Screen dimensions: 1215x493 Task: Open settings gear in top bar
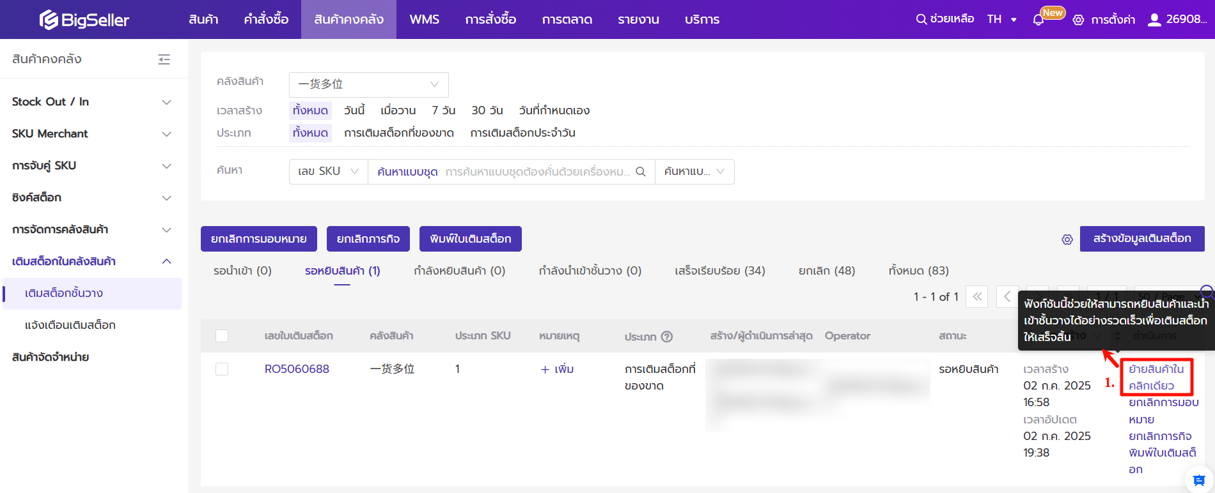1078,20
